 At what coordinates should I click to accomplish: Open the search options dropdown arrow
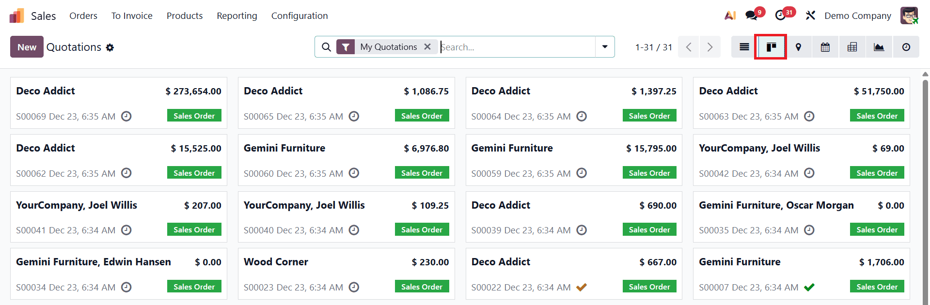pyautogui.click(x=604, y=46)
